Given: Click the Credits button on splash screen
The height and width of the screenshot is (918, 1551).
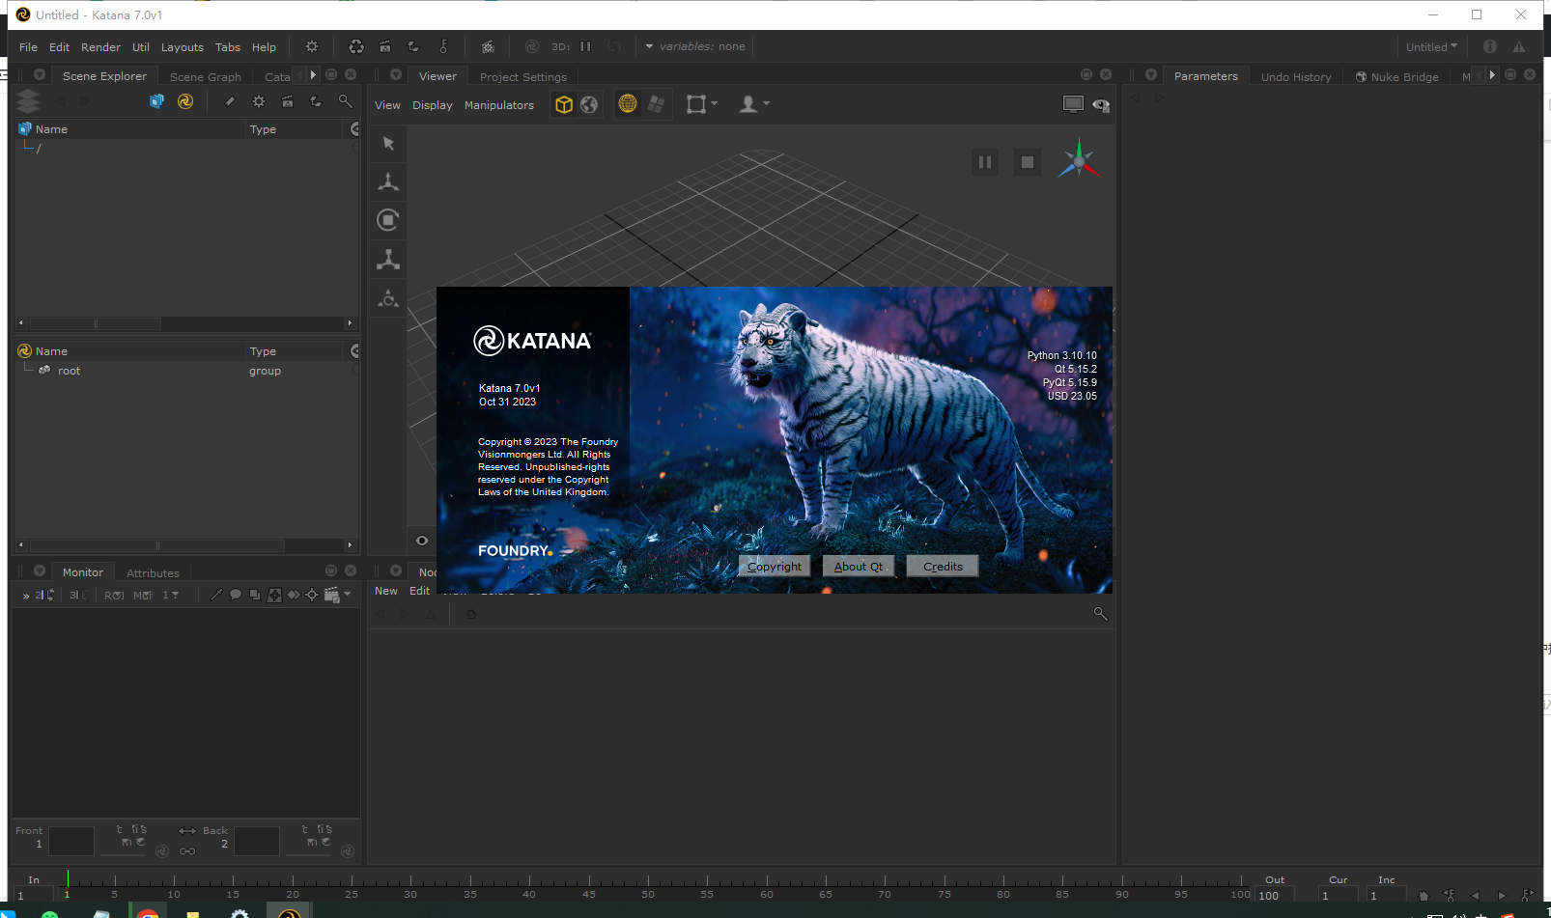Looking at the screenshot, I should pos(943,567).
